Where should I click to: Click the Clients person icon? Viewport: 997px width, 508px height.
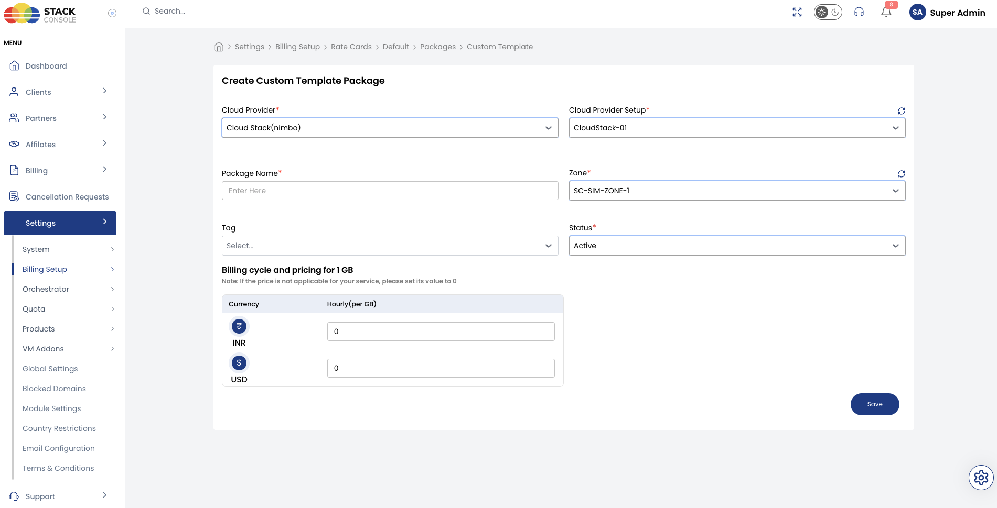14,92
